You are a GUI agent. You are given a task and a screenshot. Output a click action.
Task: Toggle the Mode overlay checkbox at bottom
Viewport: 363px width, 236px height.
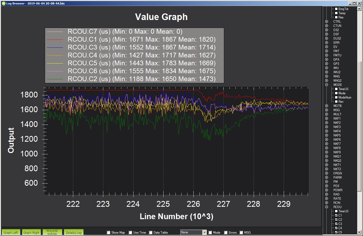pos(210,232)
